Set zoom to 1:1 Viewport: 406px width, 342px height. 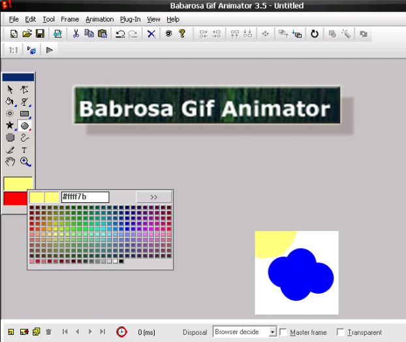coord(13,50)
